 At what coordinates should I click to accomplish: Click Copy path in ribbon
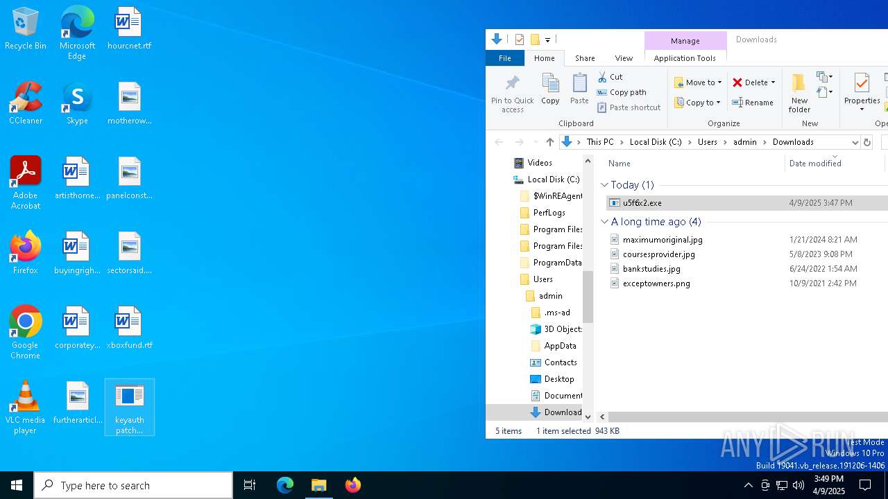(x=622, y=92)
